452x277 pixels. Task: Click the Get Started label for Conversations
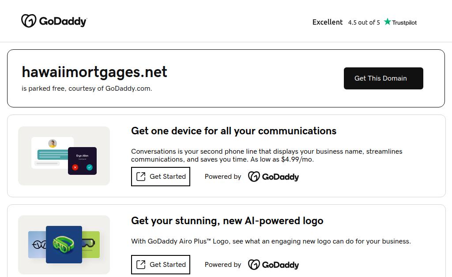(168, 177)
